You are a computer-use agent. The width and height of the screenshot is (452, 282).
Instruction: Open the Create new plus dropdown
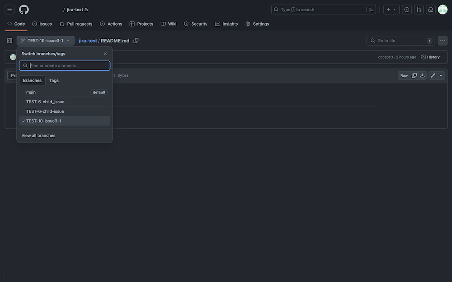[x=391, y=9]
